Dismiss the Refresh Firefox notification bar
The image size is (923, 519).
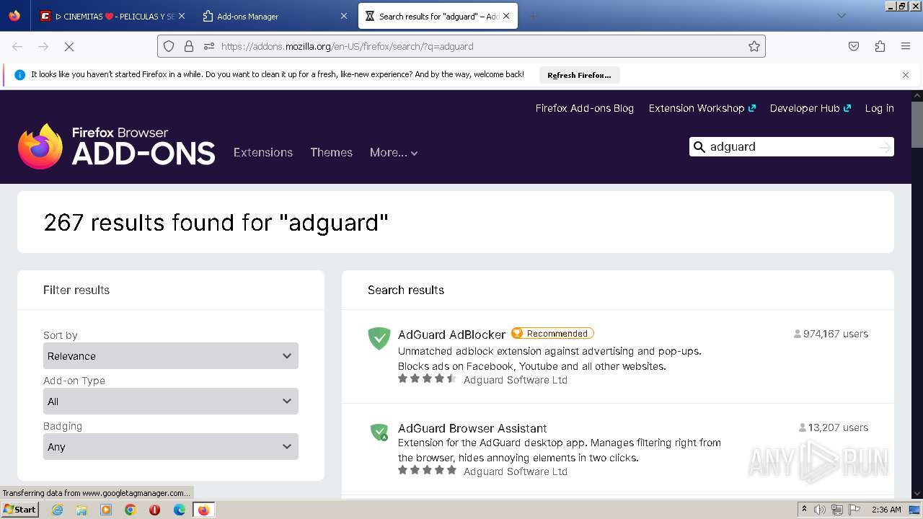[x=906, y=75]
